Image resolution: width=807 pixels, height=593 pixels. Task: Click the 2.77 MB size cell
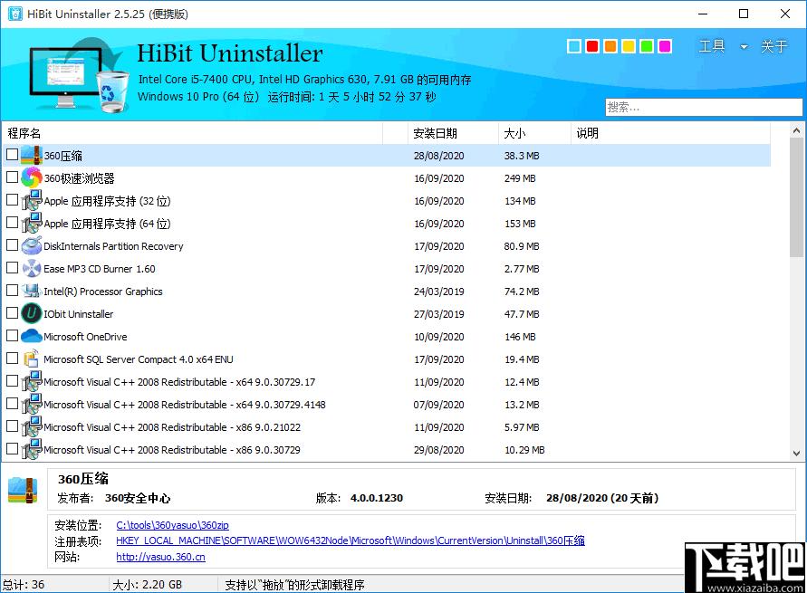tap(522, 269)
